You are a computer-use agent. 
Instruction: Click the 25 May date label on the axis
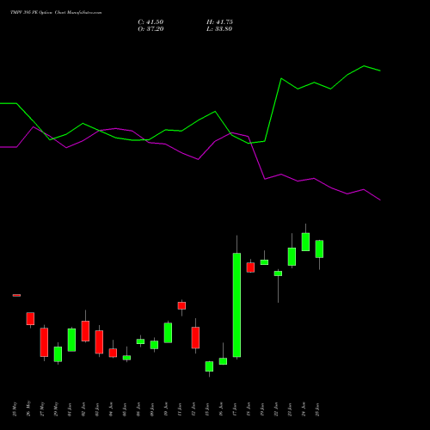pos(15,409)
